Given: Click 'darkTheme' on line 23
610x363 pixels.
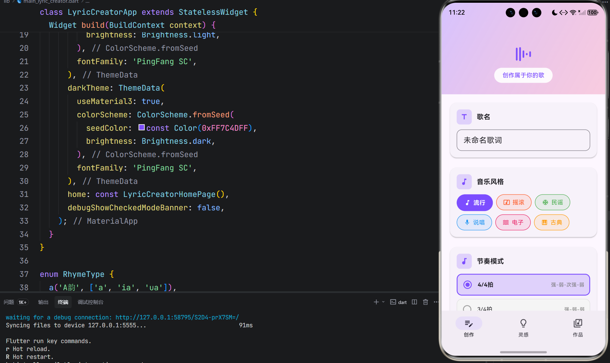Looking at the screenshot, I should pyautogui.click(x=88, y=88).
